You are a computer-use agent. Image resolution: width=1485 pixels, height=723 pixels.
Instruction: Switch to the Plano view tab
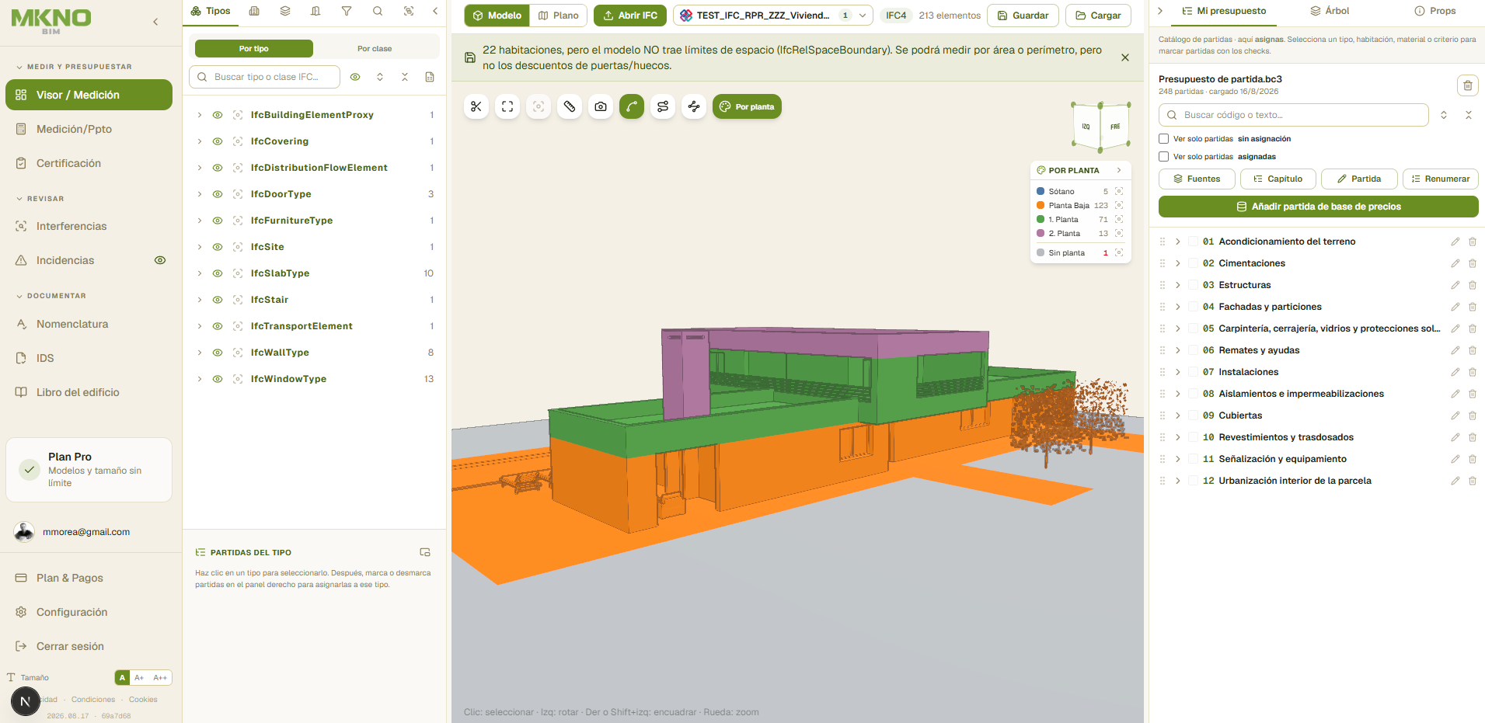(x=559, y=16)
